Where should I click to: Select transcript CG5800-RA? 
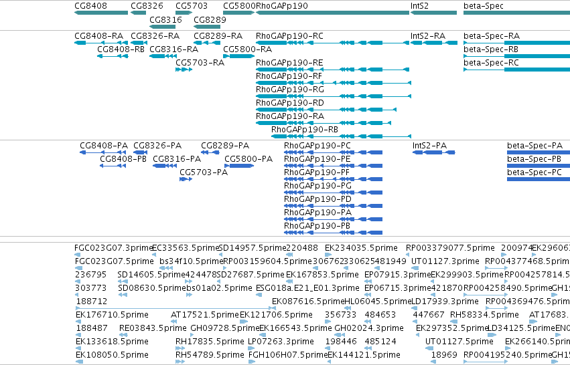248,49
